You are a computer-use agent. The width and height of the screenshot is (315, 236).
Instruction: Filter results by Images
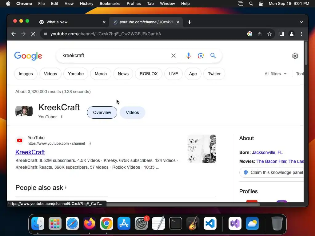26,74
